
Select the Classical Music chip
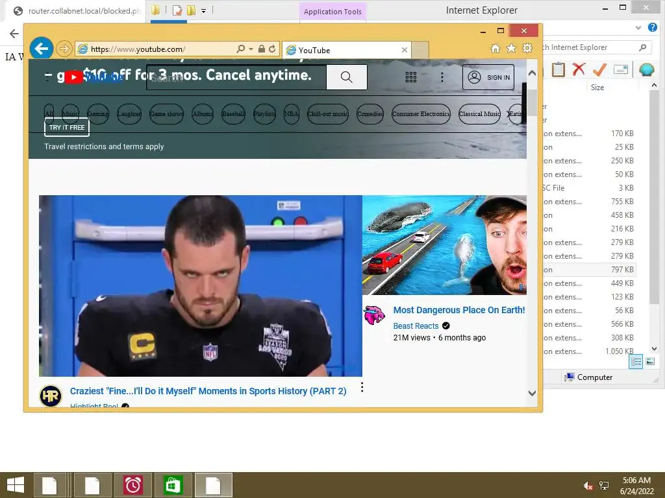click(x=479, y=114)
